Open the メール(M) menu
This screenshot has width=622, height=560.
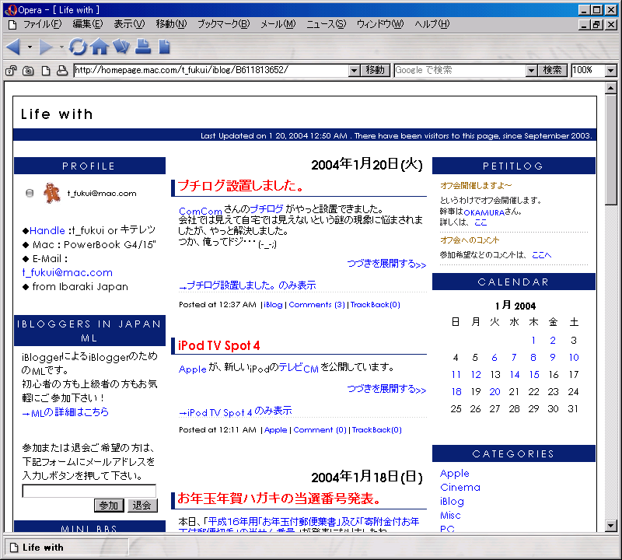click(278, 24)
